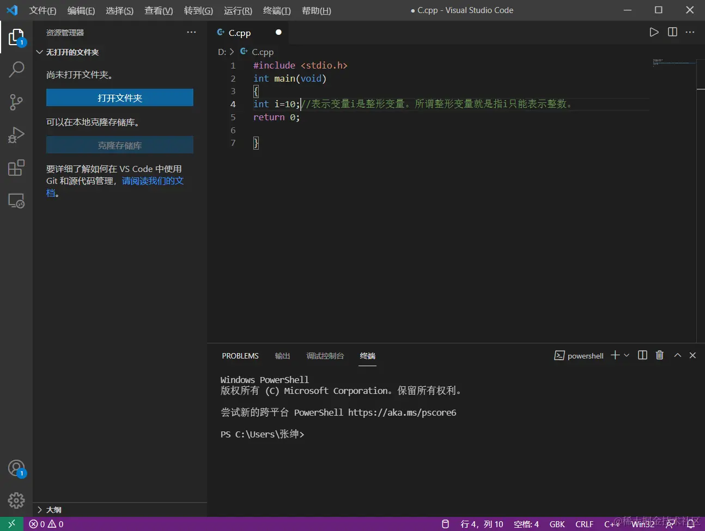This screenshot has width=705, height=531.
Task: Switch to 输出 output panel tab
Action: (282, 356)
